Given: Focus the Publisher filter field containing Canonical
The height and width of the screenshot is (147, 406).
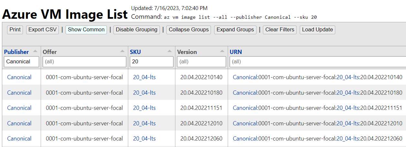Looking at the screenshot, I should click(21, 62).
